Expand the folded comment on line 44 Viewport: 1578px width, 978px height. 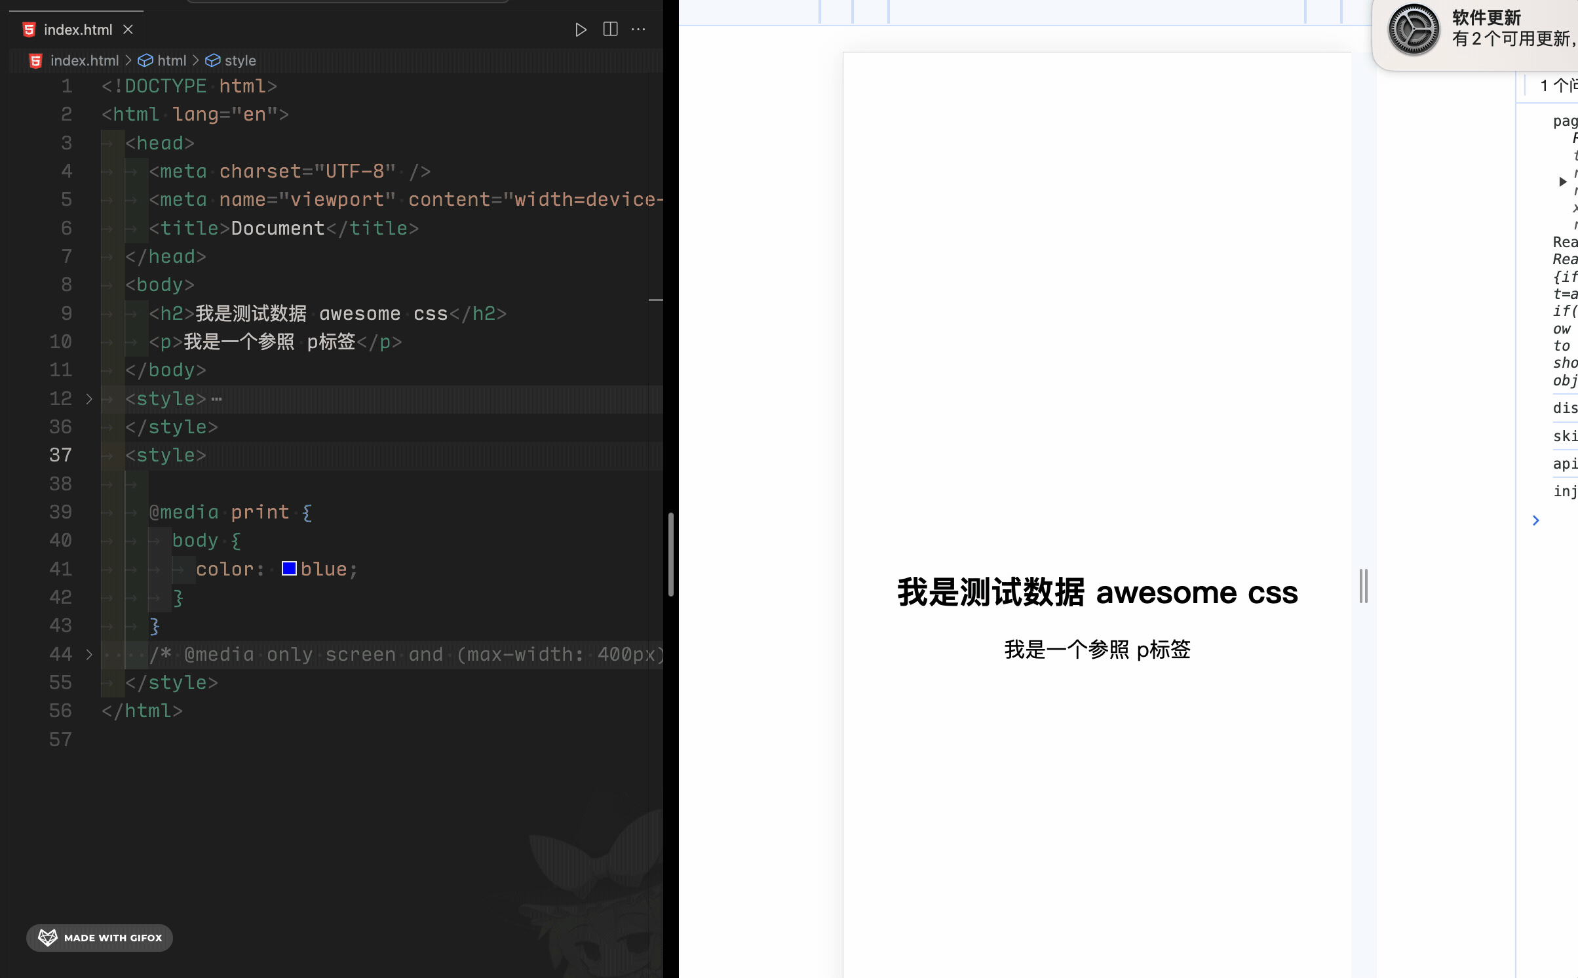89,654
